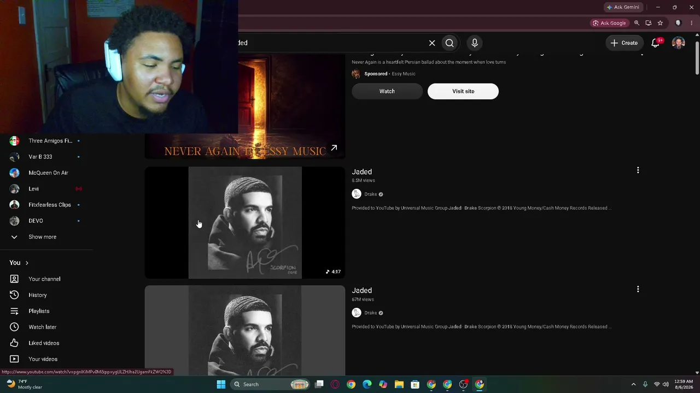The image size is (700, 393).
Task: Open Task View on the taskbar
Action: click(x=319, y=384)
